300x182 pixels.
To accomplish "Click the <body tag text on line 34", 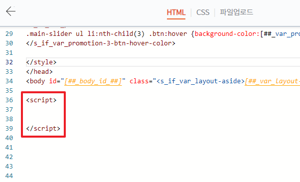I will [x=35, y=81].
